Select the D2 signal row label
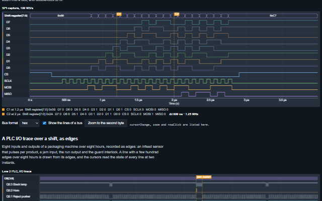The height and width of the screenshot is (201, 322). tap(8, 55)
